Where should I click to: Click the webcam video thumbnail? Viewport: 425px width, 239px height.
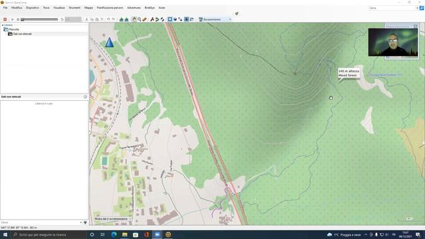tap(393, 42)
